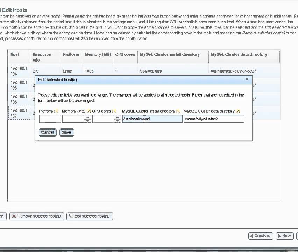The height and width of the screenshot is (252, 298).
Task: Select host row 192.168.1.107
Action: pyautogui.click(x=19, y=113)
